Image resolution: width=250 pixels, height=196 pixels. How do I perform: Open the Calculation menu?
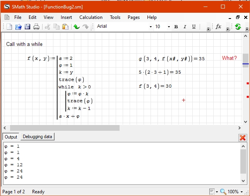[91, 17]
